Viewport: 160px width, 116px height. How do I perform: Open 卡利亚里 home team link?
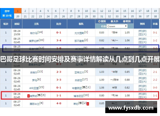[34, 88]
